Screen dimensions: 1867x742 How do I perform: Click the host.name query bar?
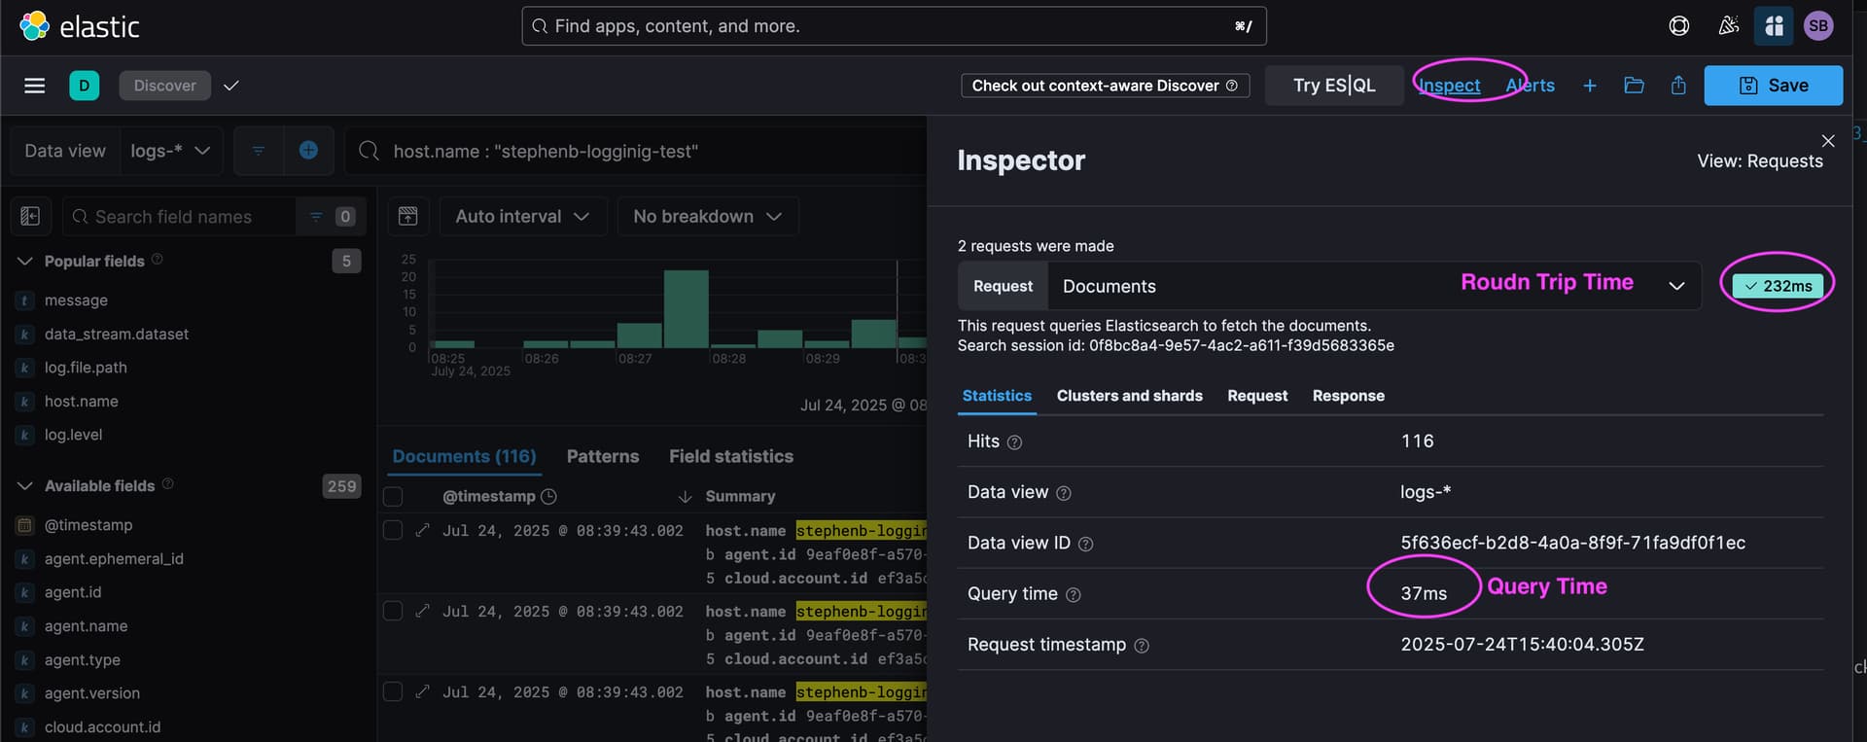tap(636, 151)
